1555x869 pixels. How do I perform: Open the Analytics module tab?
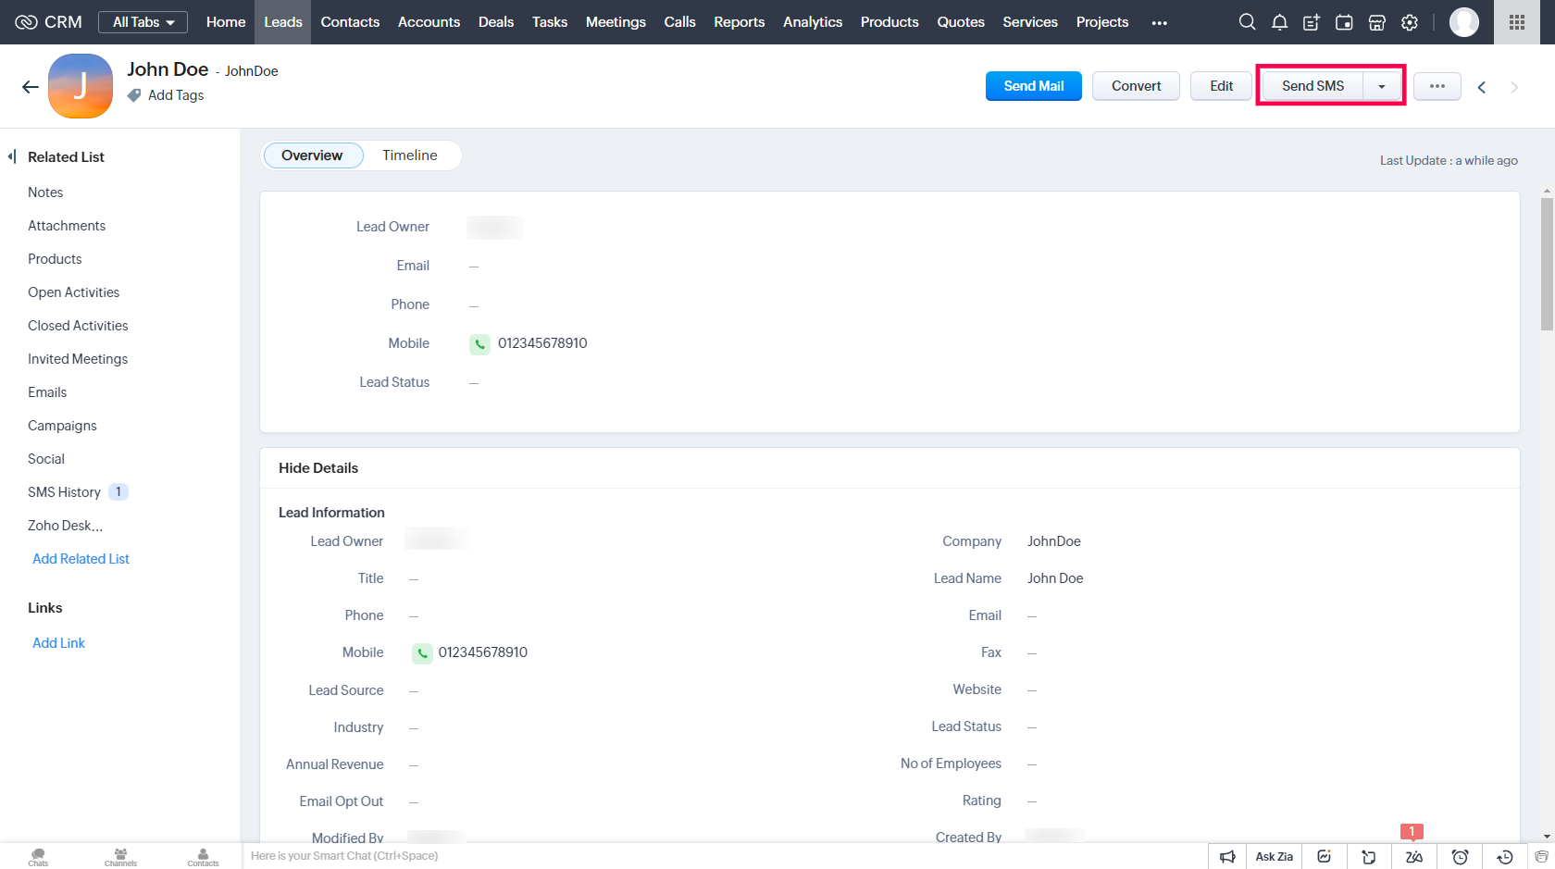point(813,22)
